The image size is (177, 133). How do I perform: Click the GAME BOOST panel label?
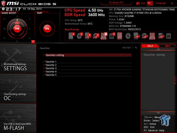pos(9,13)
